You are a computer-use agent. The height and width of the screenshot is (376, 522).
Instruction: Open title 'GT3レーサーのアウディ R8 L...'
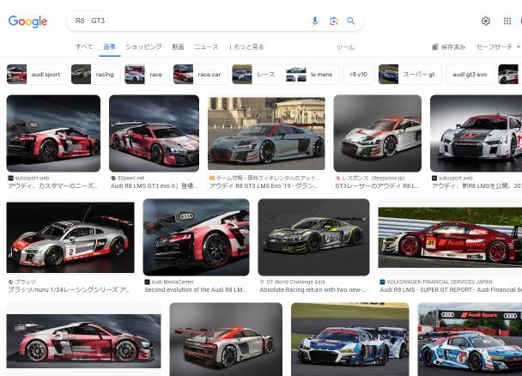(377, 186)
